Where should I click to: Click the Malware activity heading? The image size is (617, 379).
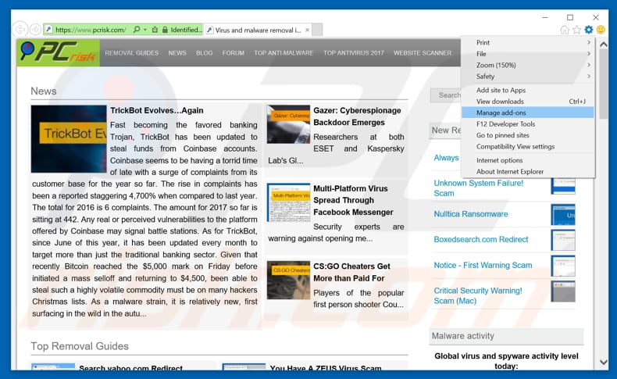[x=462, y=336]
